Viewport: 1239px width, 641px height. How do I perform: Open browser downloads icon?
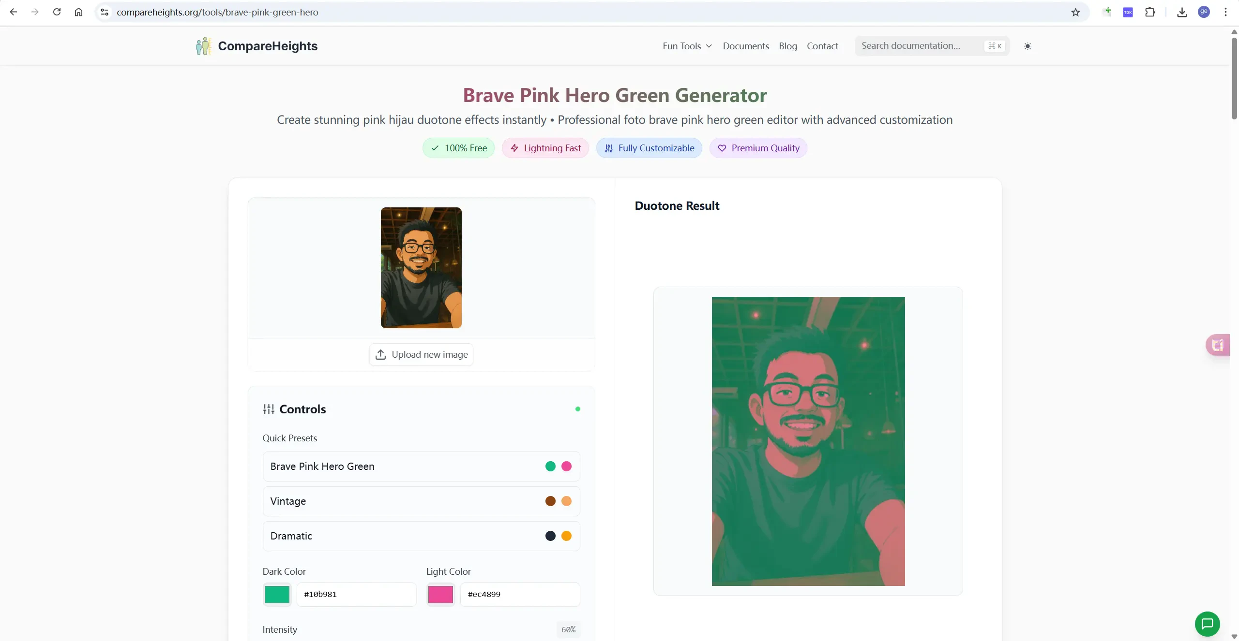point(1182,12)
